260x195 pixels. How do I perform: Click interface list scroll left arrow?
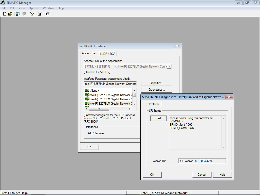pyautogui.click(x=86, y=109)
